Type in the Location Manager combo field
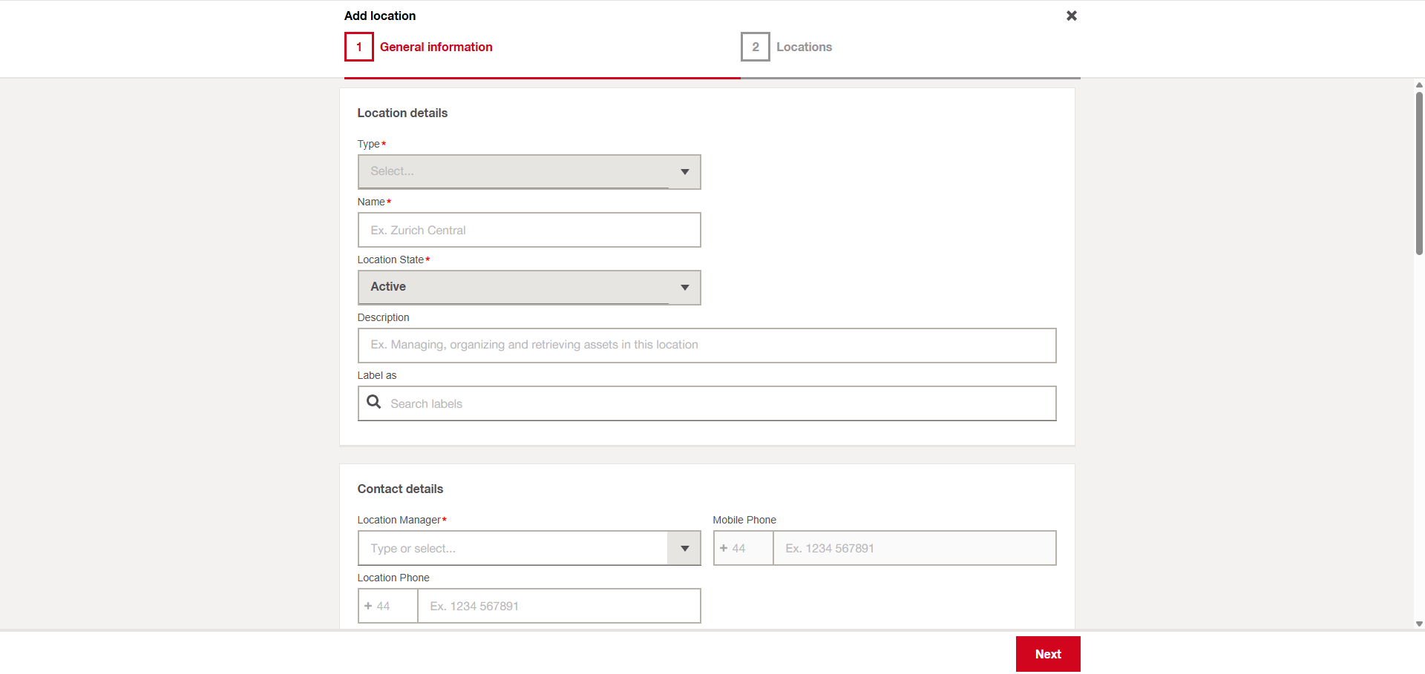 (x=512, y=549)
